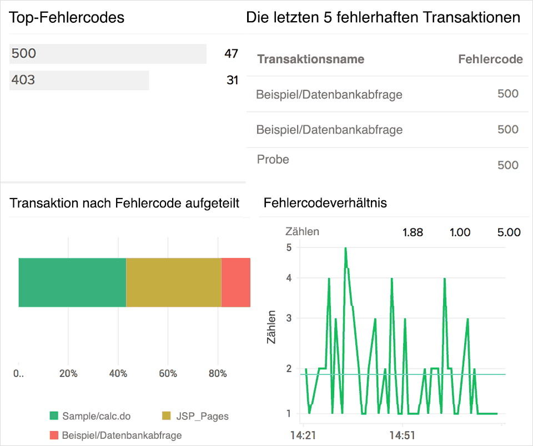Open the Top-Fehlercodes panel title
Viewport: 533px width, 446px height.
tap(67, 18)
